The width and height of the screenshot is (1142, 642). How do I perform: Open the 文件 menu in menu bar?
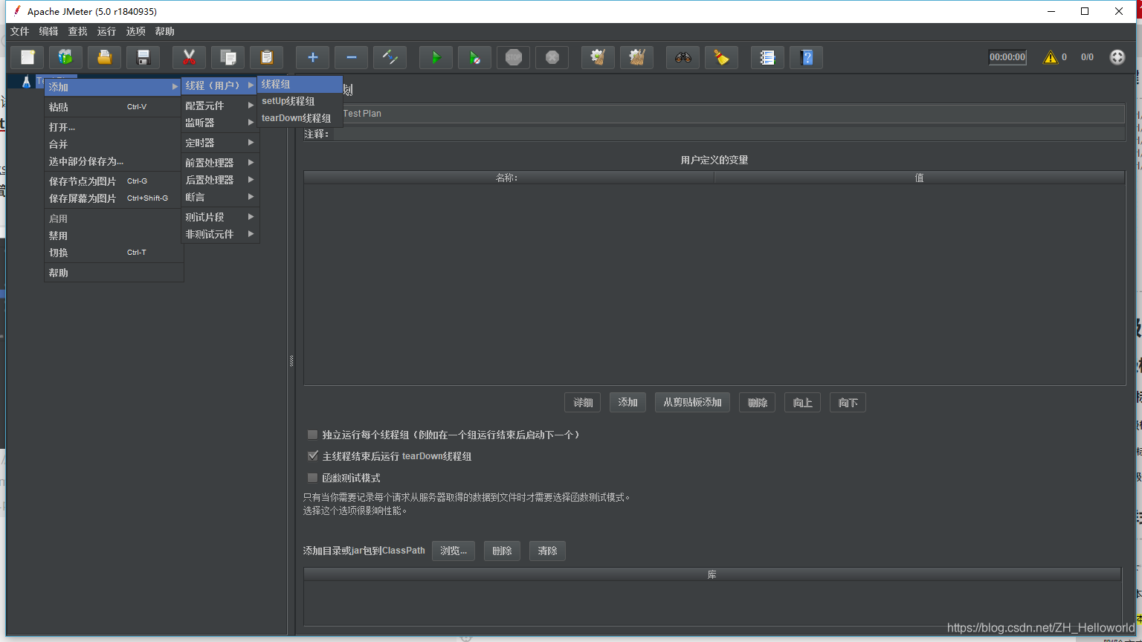coord(20,31)
